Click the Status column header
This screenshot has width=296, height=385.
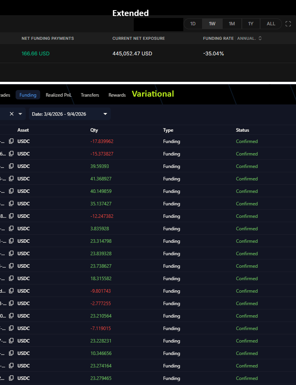coord(243,130)
